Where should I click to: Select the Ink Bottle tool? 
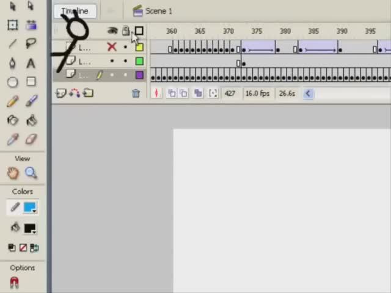[12, 120]
